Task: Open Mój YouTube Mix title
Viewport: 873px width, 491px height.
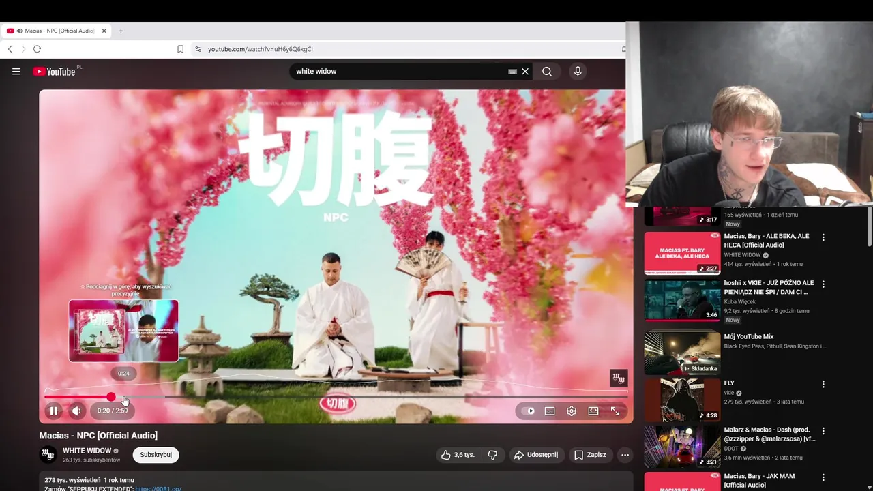Action: click(x=749, y=337)
